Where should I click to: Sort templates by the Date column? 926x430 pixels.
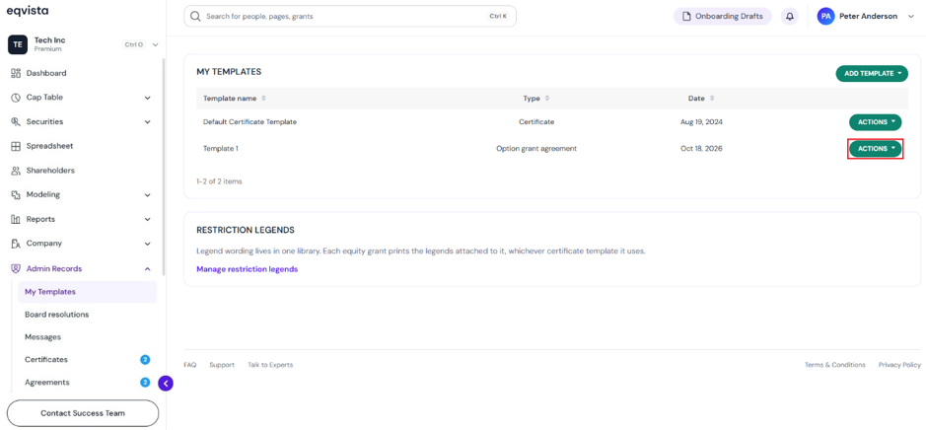tap(701, 98)
